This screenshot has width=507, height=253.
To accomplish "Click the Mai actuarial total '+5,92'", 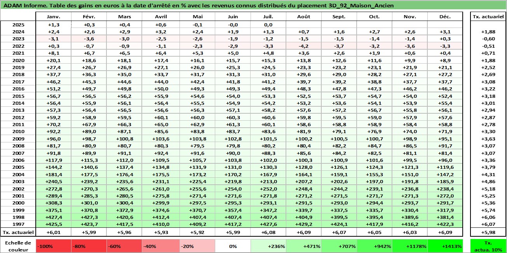I will tap(197, 232).
